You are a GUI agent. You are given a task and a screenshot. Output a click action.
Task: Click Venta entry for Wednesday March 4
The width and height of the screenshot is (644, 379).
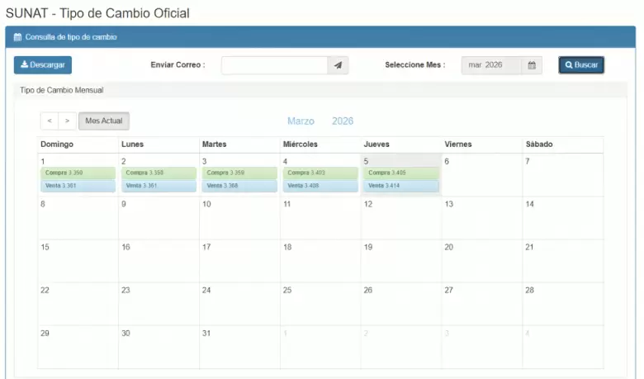(320, 186)
